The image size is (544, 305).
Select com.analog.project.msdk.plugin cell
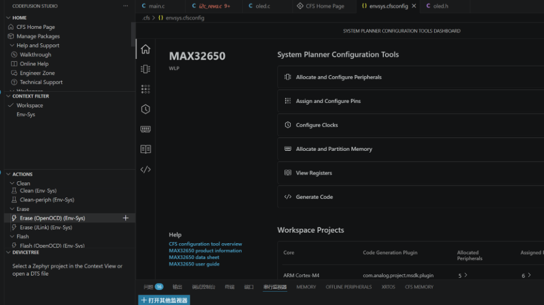tap(398, 275)
